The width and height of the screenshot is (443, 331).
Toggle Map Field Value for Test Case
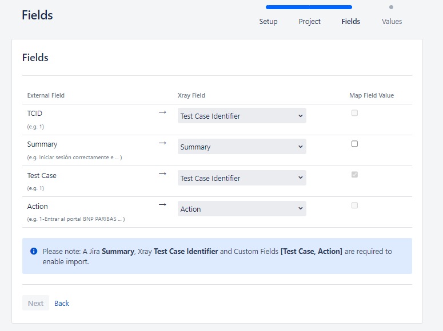(354, 175)
